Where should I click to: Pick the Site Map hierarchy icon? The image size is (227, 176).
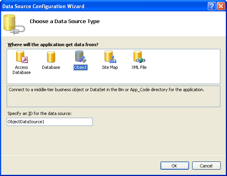(110, 57)
